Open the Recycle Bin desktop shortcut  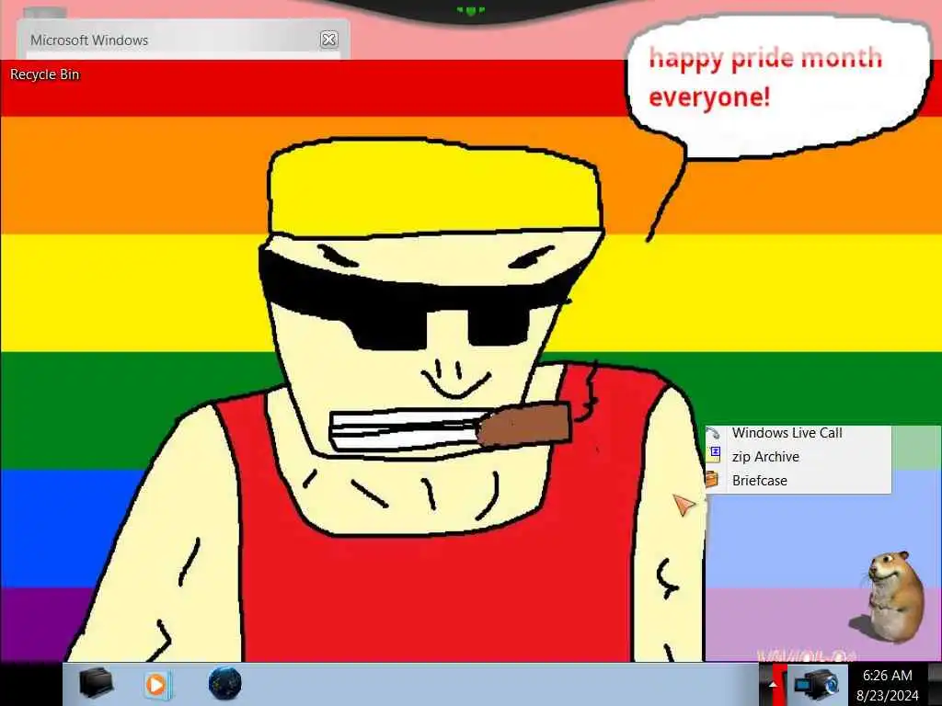click(x=44, y=74)
